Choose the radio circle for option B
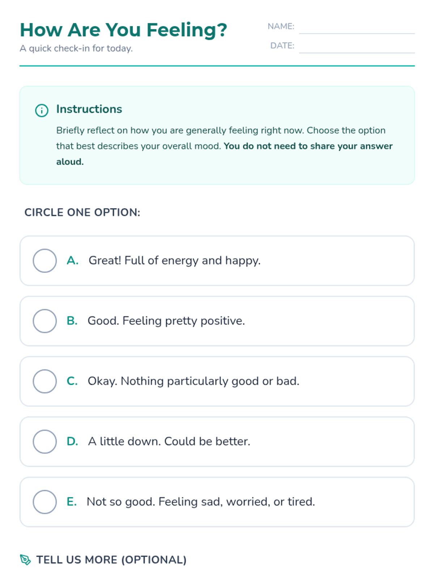 point(45,321)
